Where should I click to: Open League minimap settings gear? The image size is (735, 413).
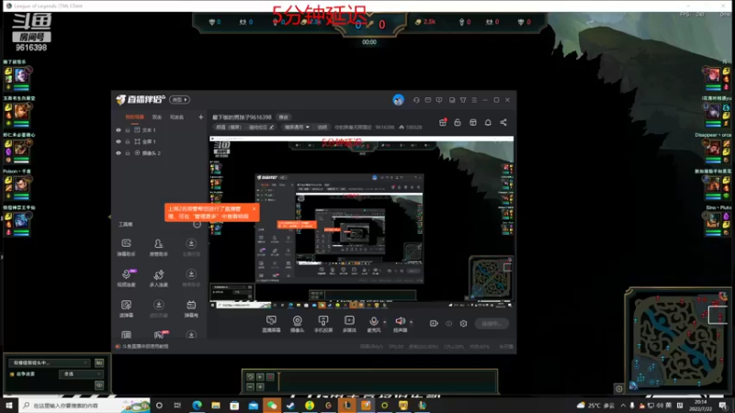point(618,388)
